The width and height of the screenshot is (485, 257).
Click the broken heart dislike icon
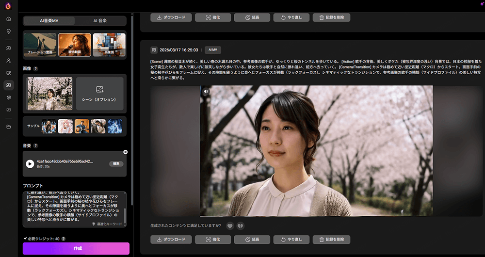point(240,225)
